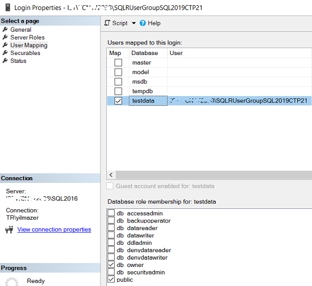The image size is (312, 286).
Task: Click the Help button label
Action: [x=154, y=23]
